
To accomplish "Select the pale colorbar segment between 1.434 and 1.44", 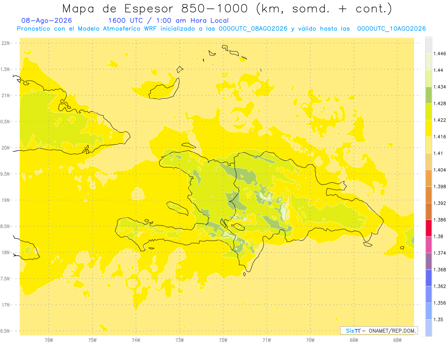I will pos(429,79).
